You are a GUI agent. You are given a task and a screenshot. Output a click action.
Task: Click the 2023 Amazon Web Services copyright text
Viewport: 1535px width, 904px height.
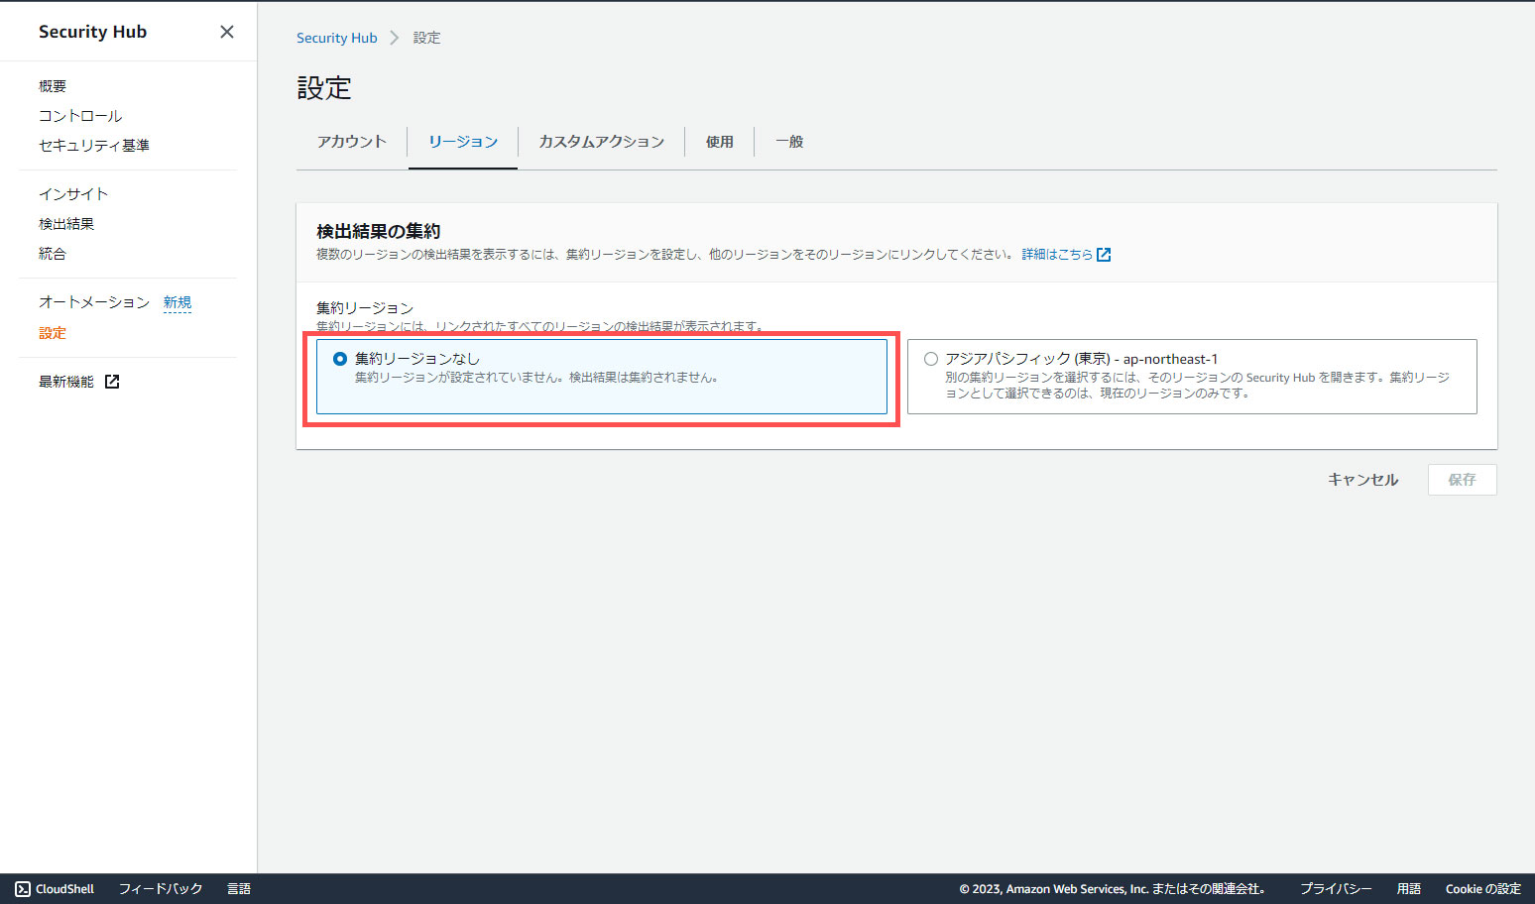pyautogui.click(x=1113, y=889)
